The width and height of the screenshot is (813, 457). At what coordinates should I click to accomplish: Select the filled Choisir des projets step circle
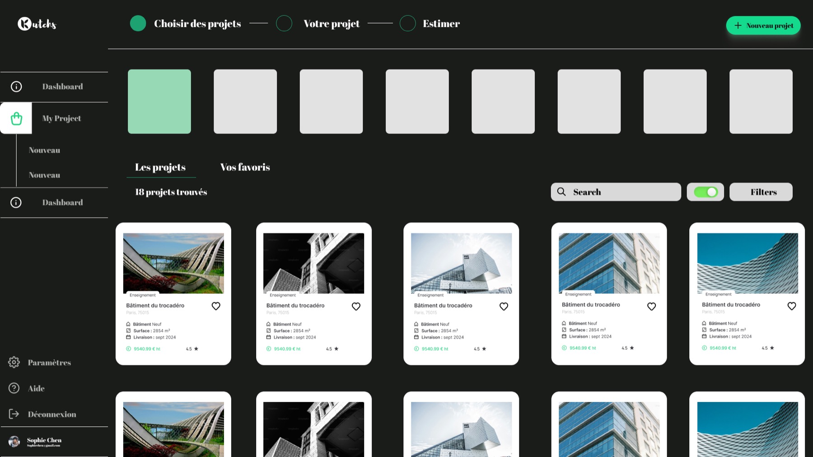138,23
